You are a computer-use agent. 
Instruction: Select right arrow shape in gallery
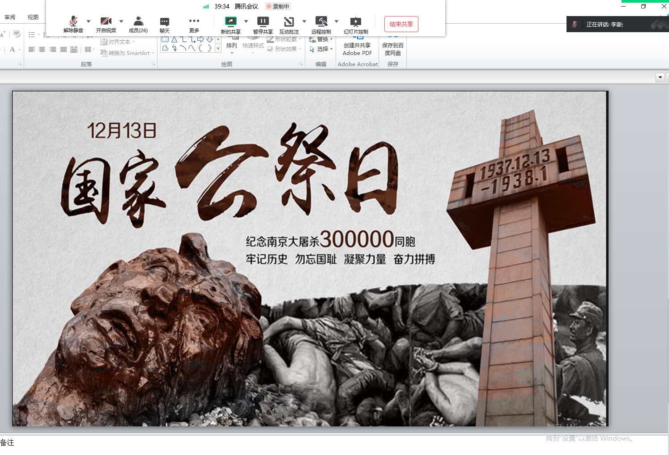pyautogui.click(x=201, y=39)
